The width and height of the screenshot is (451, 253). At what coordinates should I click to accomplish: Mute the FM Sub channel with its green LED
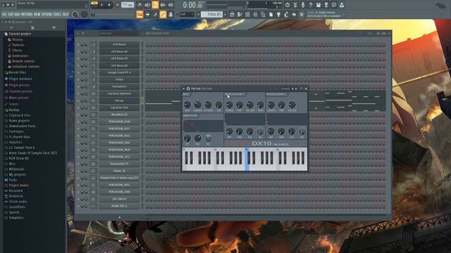tap(78, 100)
